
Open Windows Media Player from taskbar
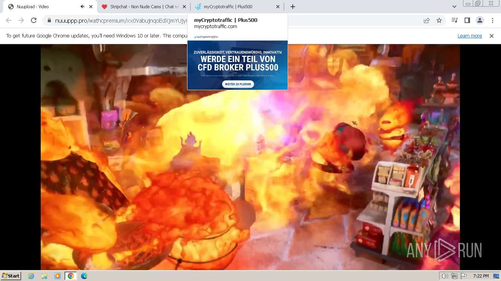pos(58,276)
